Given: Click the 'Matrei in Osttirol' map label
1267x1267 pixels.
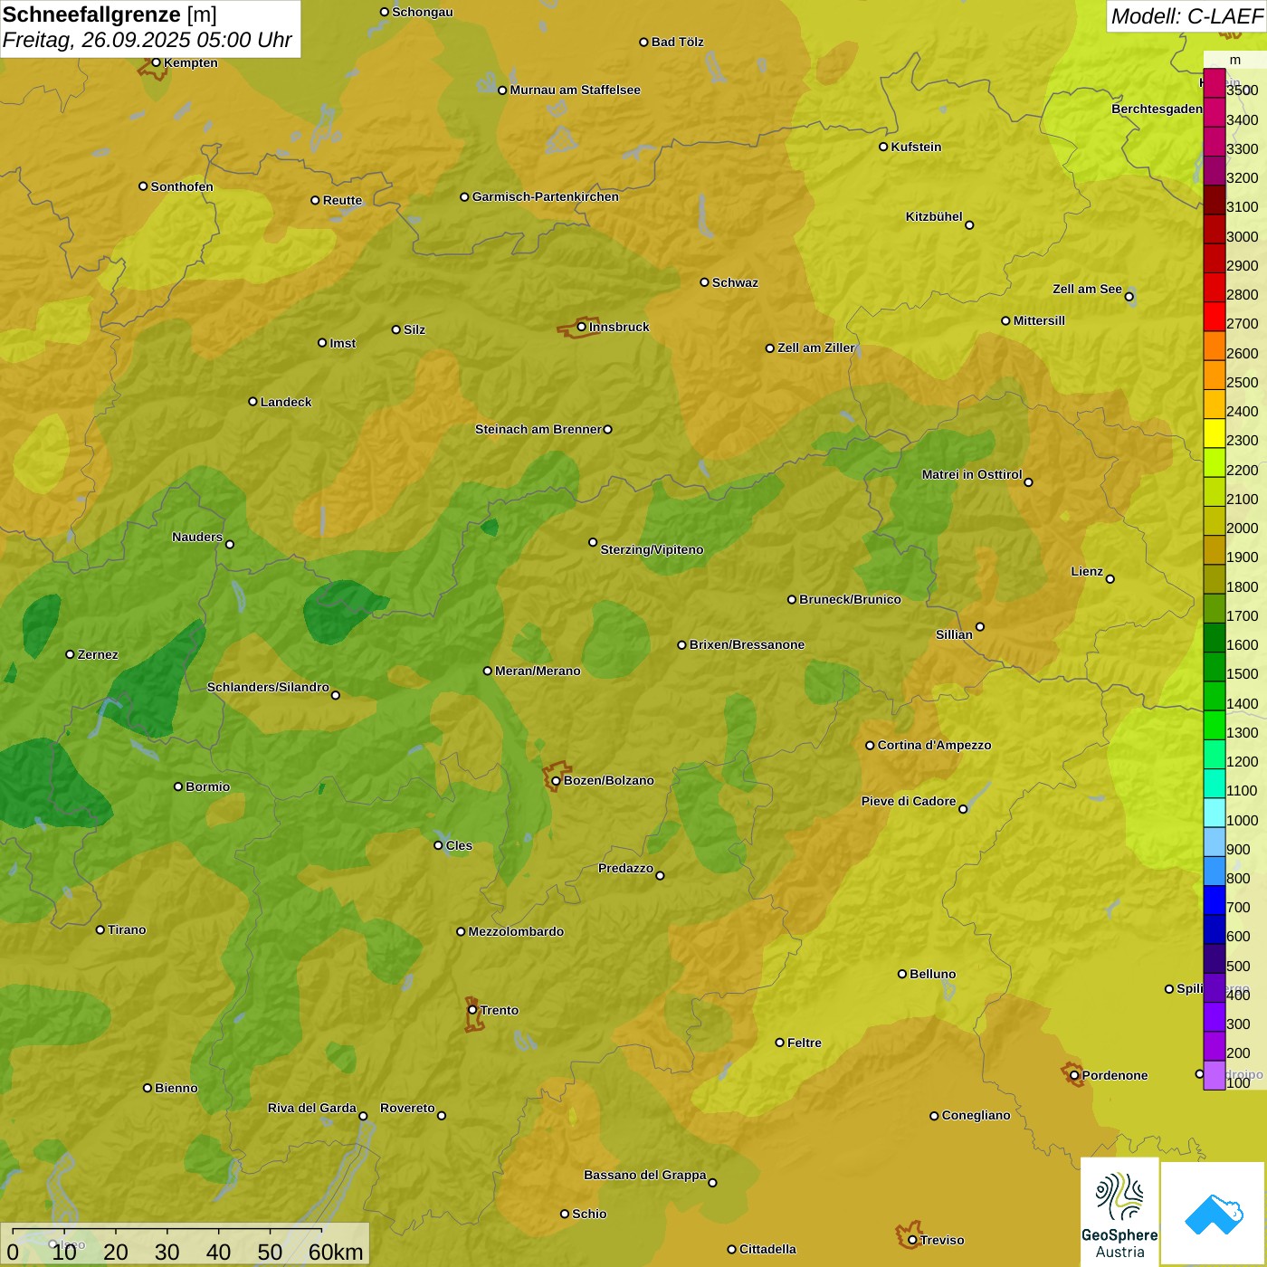Looking at the screenshot, I should point(972,474).
